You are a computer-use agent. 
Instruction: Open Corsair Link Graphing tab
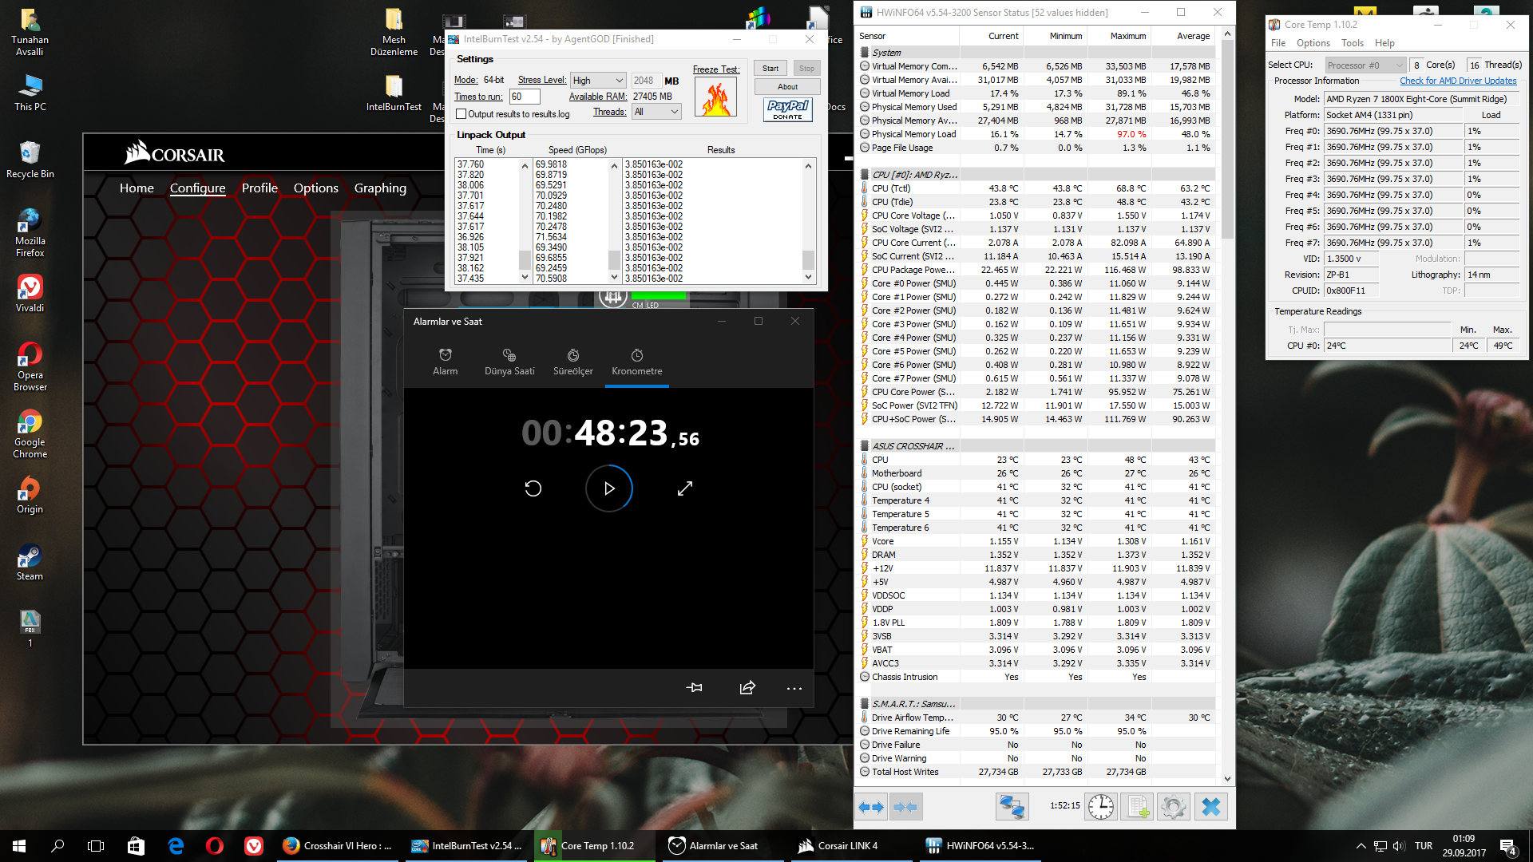(x=381, y=188)
